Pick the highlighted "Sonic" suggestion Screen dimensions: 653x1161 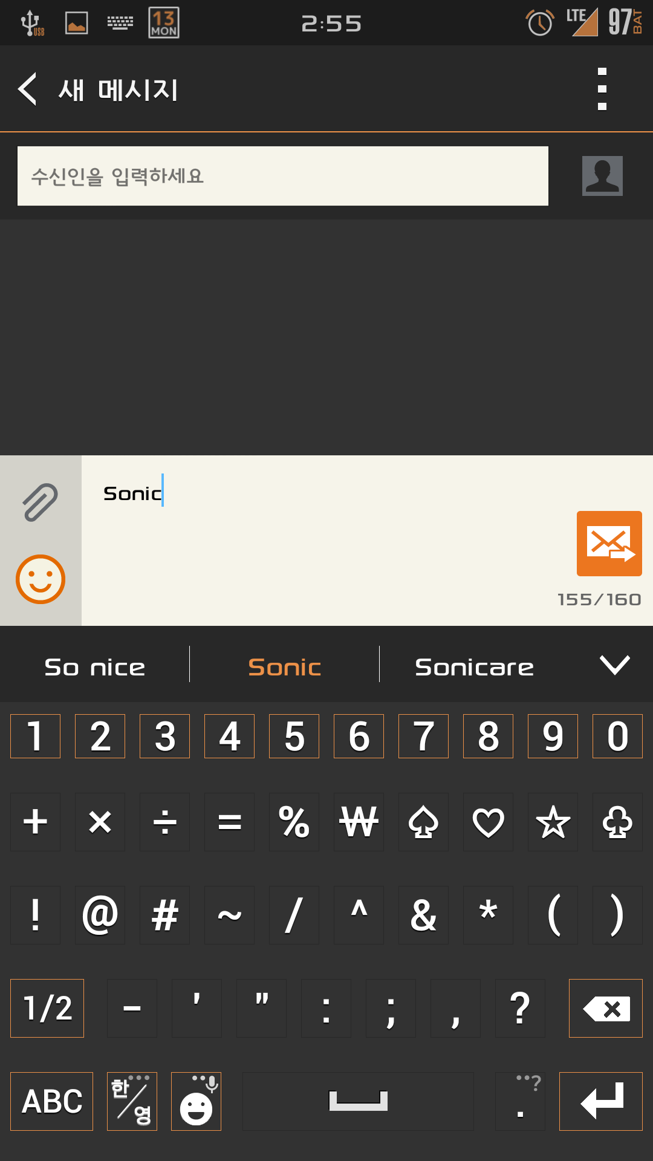coord(285,668)
